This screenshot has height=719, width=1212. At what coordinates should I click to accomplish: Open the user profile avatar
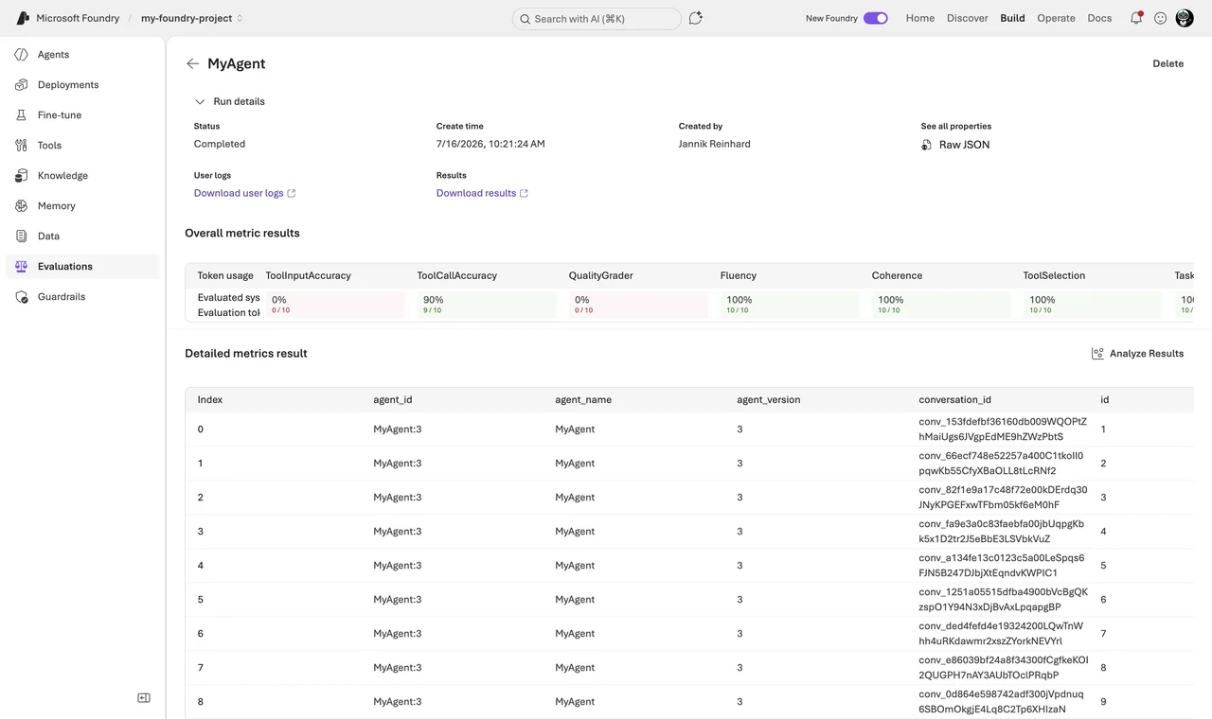pos(1185,18)
